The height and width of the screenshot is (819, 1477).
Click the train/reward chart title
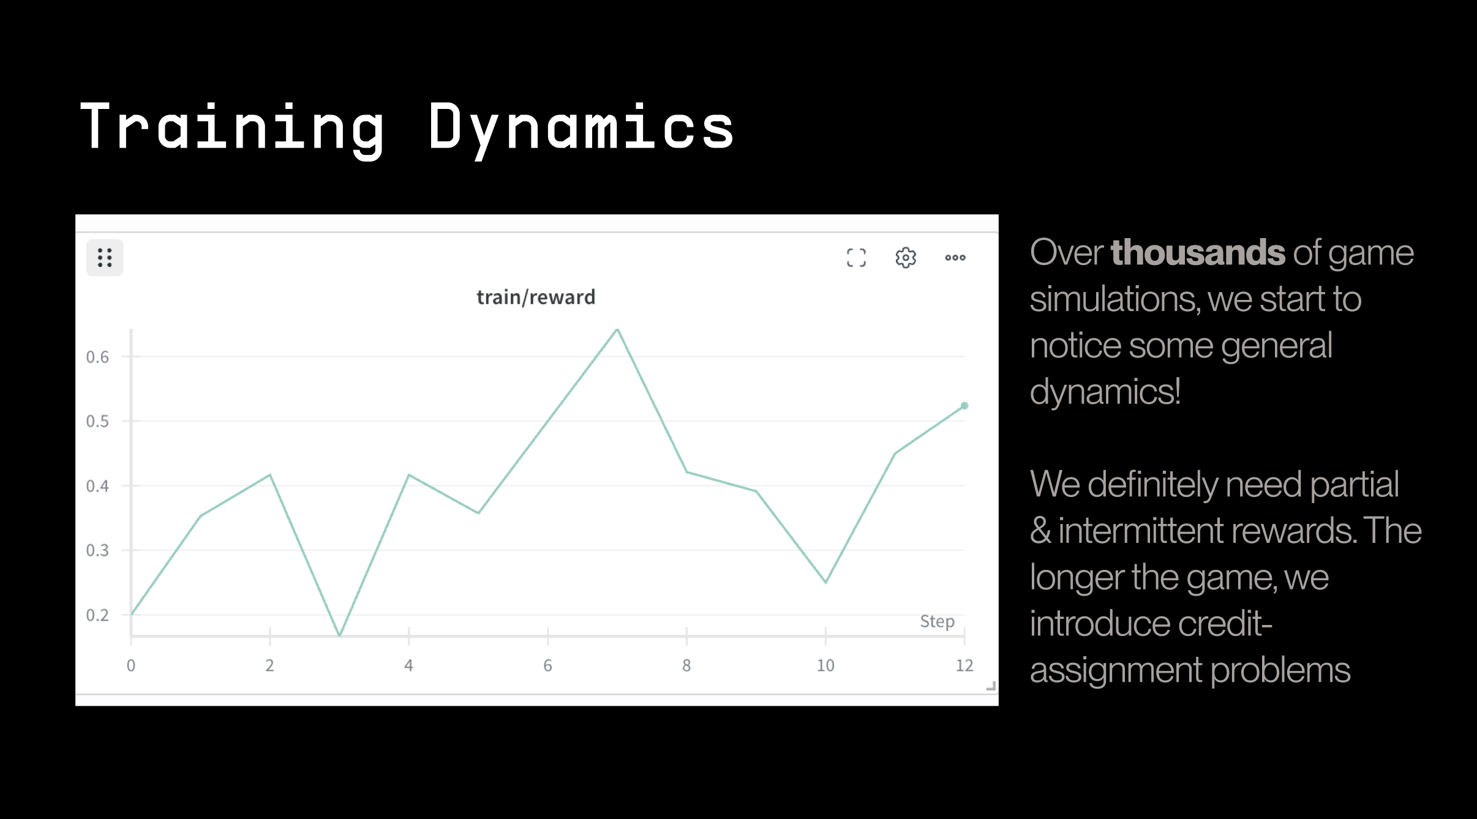pos(536,297)
